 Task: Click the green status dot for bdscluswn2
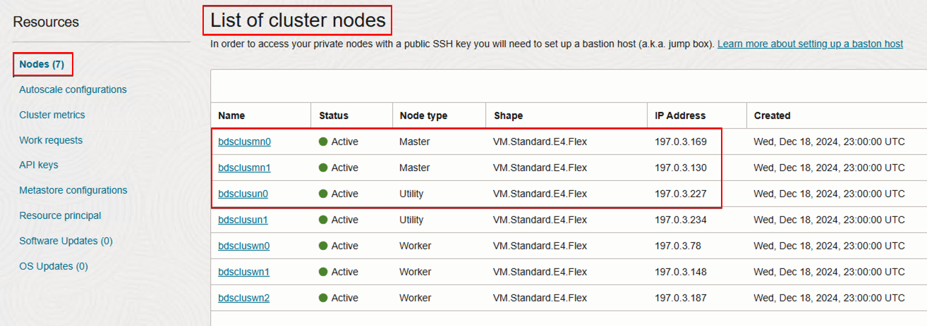coord(324,298)
